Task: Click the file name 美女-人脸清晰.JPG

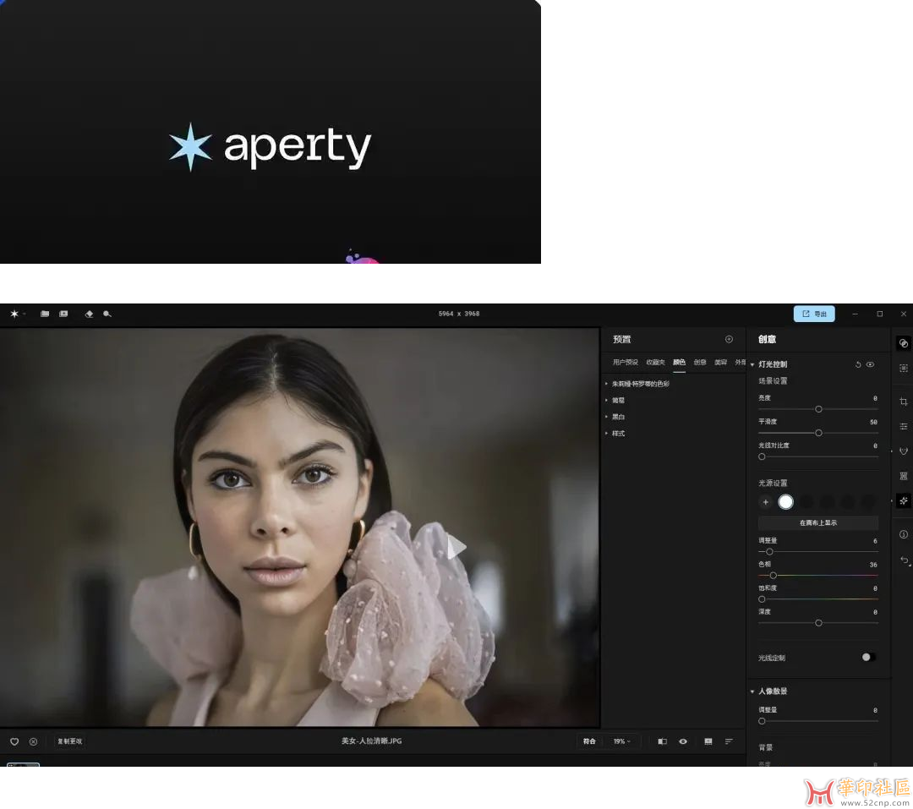Action: 371,741
